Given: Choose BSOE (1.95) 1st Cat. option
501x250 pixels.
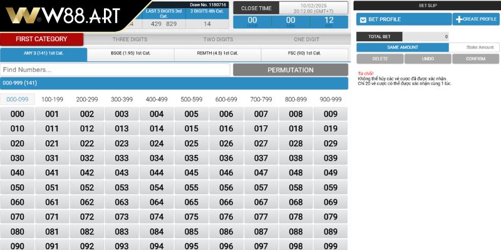Looking at the screenshot, I should [130, 54].
